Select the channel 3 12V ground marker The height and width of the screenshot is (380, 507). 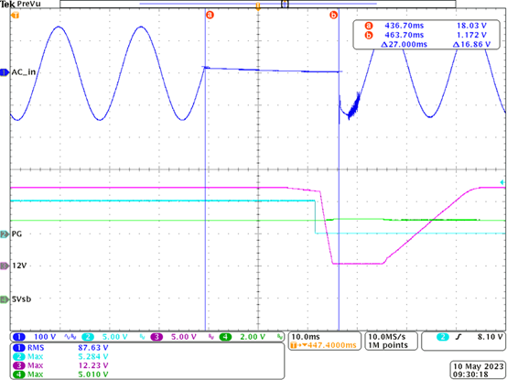point(5,266)
